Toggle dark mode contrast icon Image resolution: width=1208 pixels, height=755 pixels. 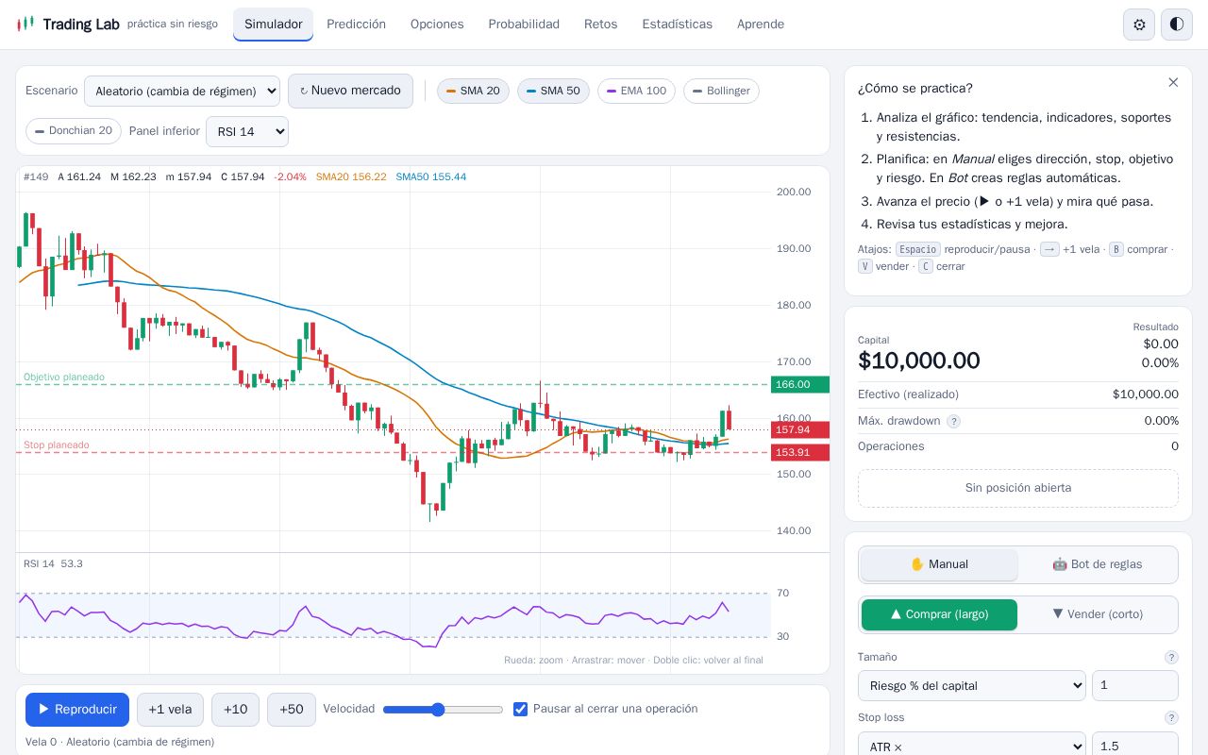pyautogui.click(x=1177, y=25)
